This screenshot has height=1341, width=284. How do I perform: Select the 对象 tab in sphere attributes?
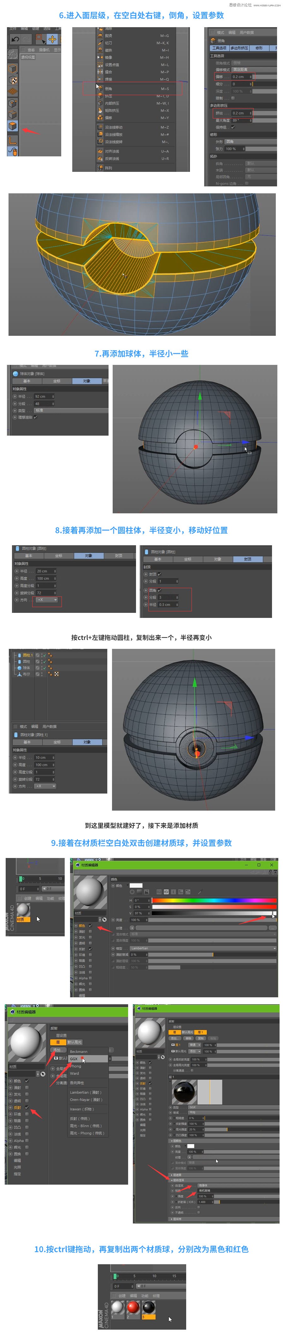(86, 381)
